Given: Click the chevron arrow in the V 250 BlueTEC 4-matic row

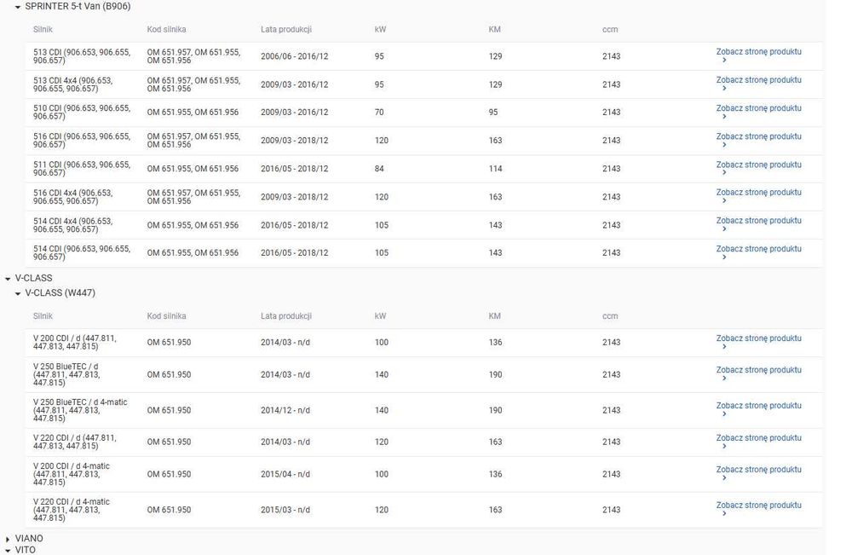Looking at the screenshot, I should pyautogui.click(x=724, y=413).
